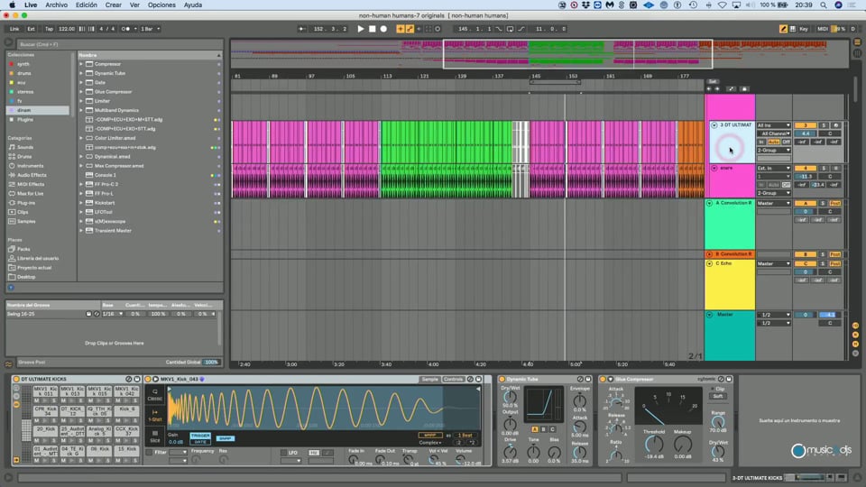This screenshot has height=487, width=866.
Task: Click the Tap tempo button
Action: [x=49, y=29]
